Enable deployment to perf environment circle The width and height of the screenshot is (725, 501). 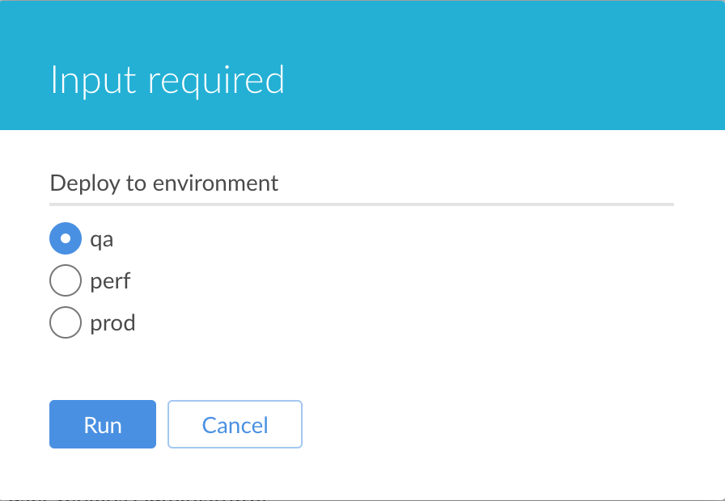[x=66, y=281]
